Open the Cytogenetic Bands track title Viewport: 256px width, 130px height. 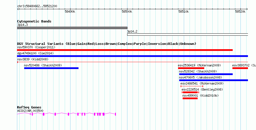(x=34, y=21)
